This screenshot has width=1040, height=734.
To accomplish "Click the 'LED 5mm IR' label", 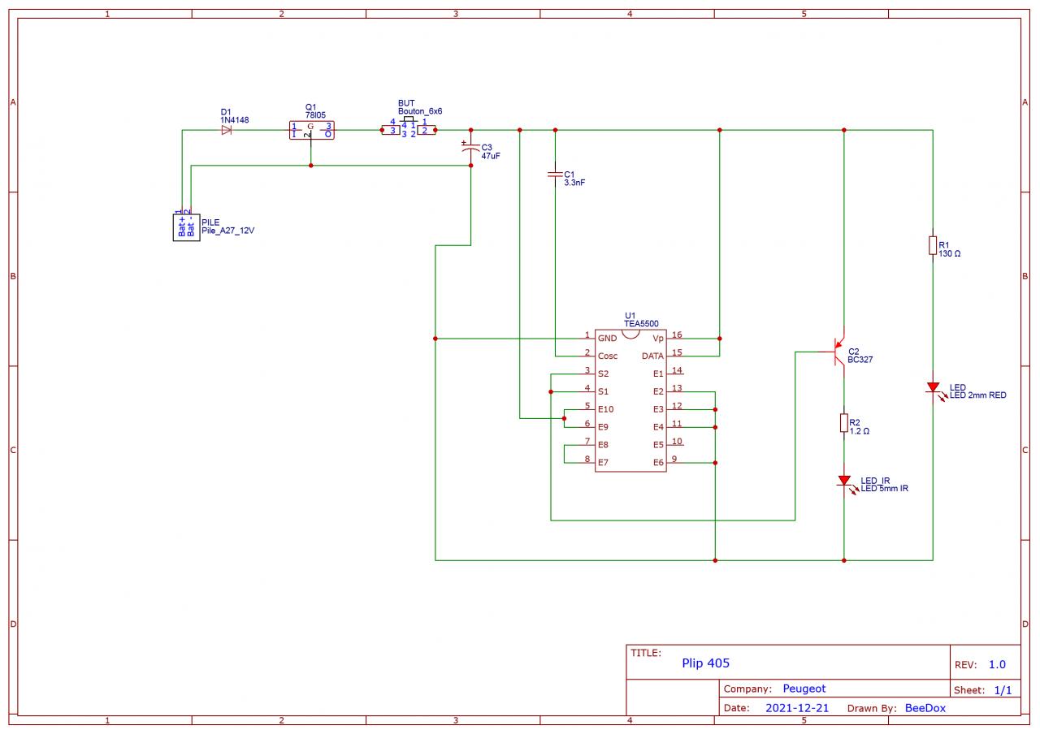I will 884,489.
